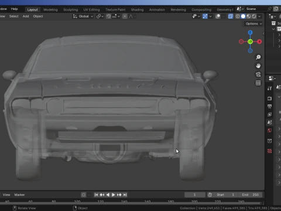
Task: Open the scene browse dropdown
Action: click(x=240, y=9)
